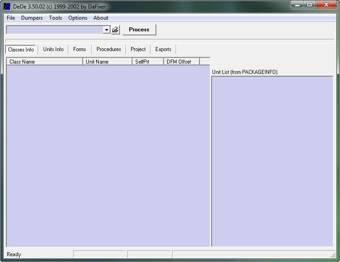Viewport: 340px width, 262px height.
Task: Click the window resize grip
Action: tap(333, 255)
